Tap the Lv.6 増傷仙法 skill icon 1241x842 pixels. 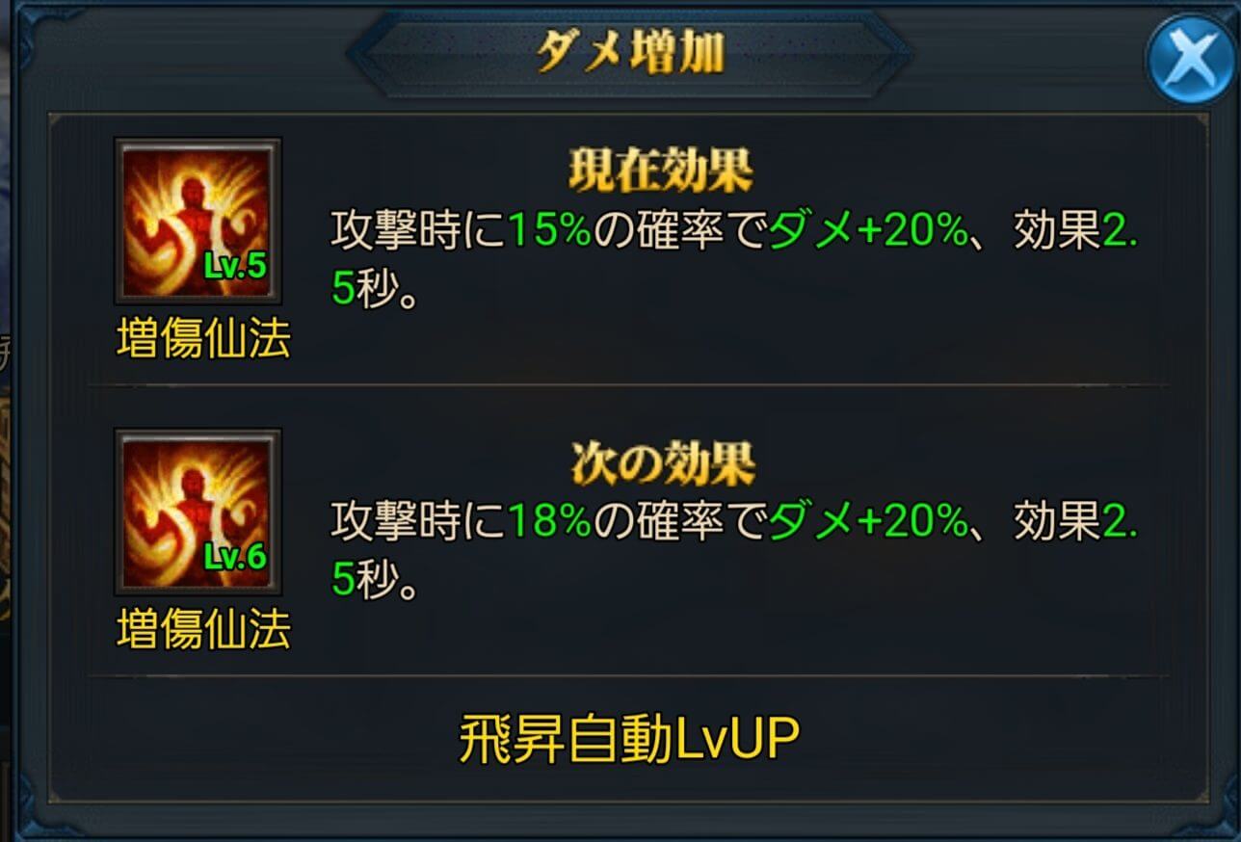[x=198, y=512]
